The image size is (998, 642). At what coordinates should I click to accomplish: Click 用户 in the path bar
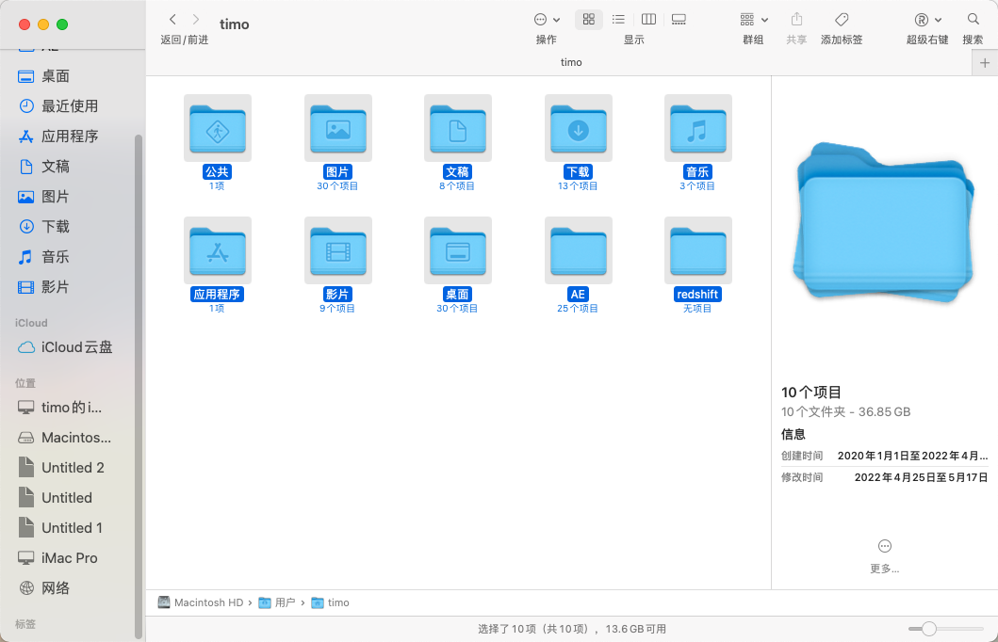285,602
